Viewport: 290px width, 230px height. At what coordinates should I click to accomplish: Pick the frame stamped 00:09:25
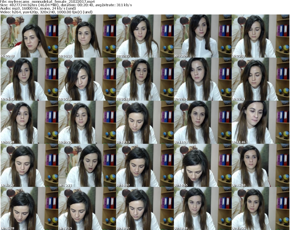87,122
